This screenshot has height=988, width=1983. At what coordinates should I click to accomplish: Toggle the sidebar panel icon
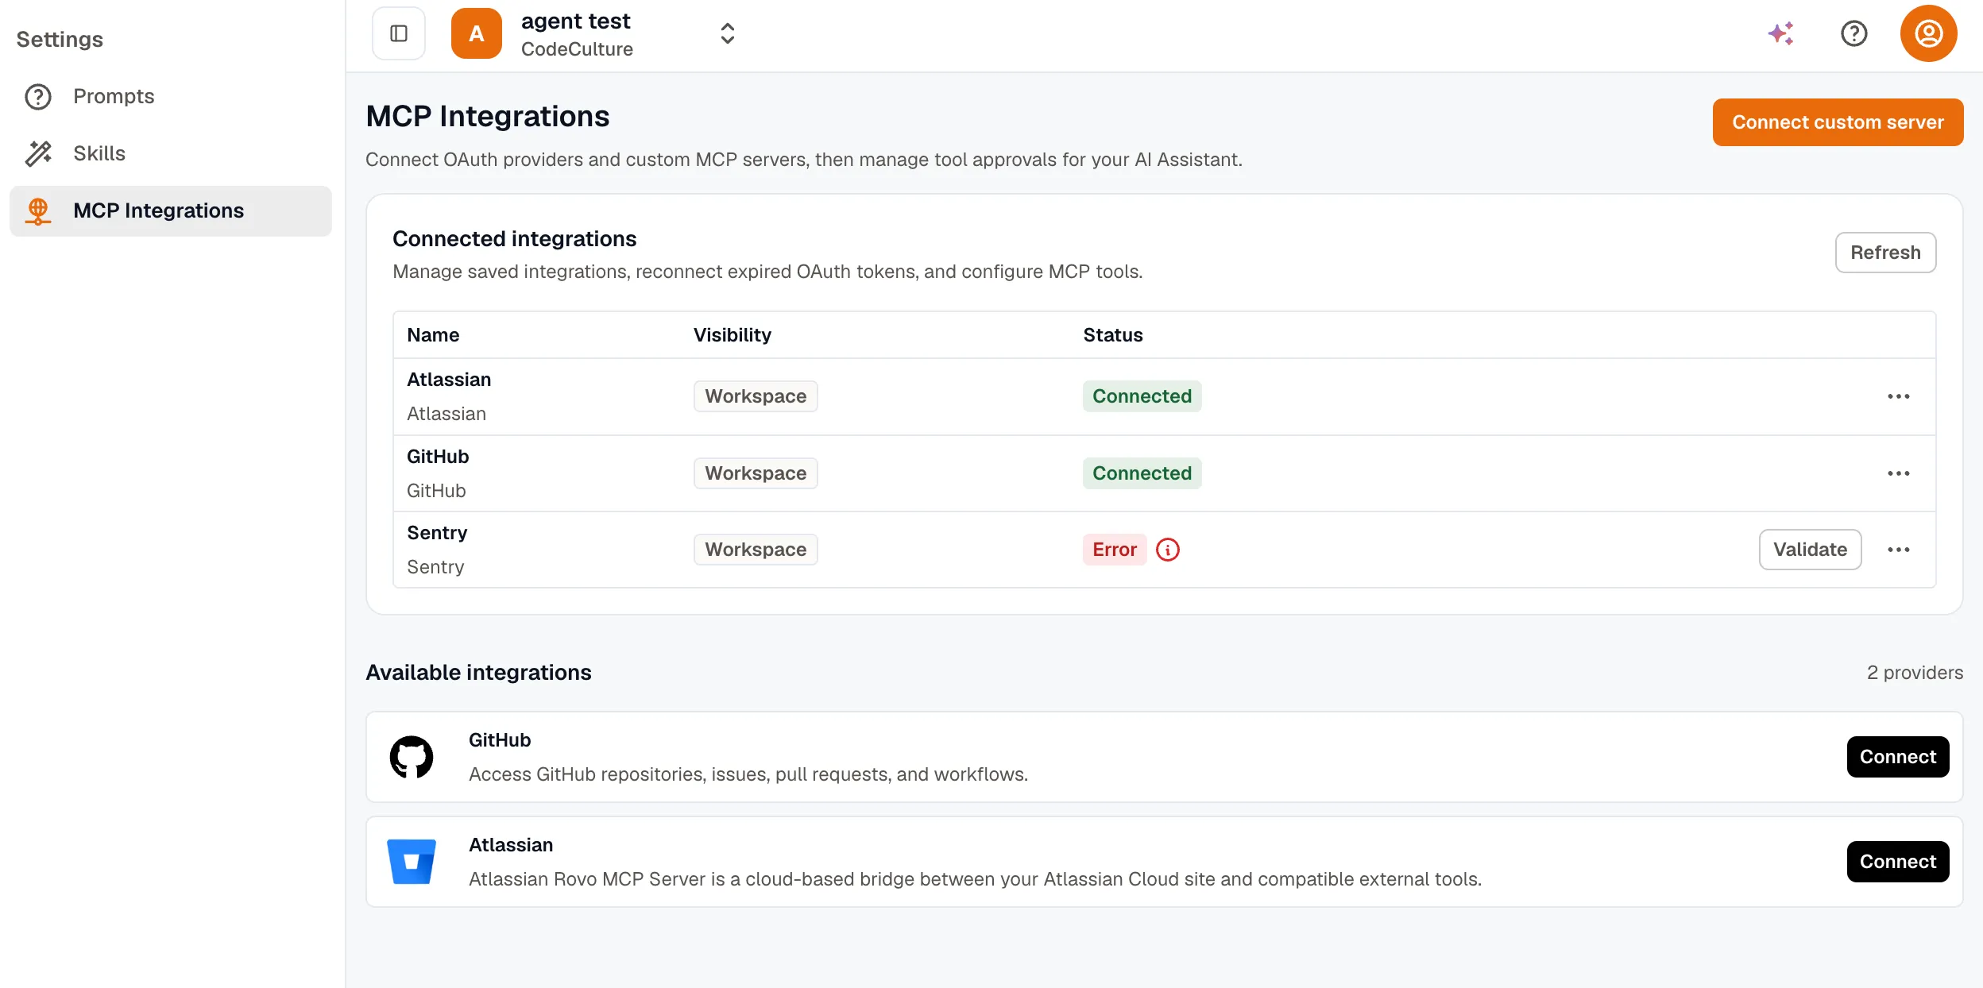[x=399, y=33]
